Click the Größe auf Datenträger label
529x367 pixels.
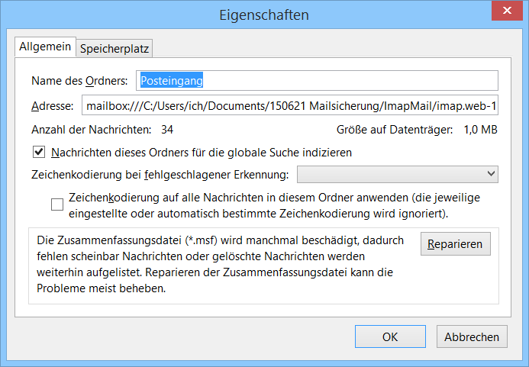click(395, 130)
